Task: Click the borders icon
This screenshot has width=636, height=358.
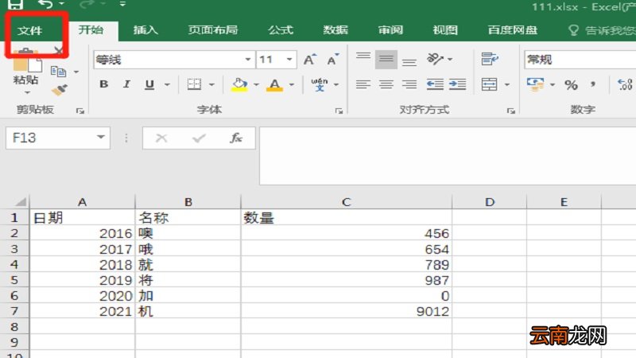Action: click(x=194, y=84)
